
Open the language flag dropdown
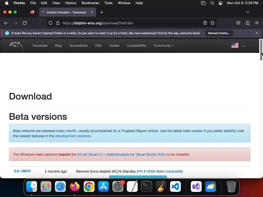[x=238, y=46]
